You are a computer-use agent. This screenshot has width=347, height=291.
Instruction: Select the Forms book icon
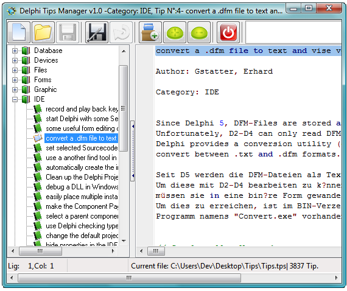(26, 80)
